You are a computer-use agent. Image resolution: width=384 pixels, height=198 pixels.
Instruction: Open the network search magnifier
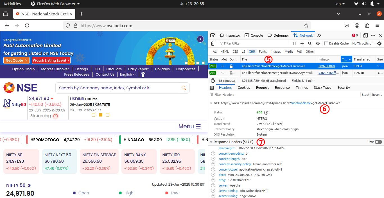(x=310, y=43)
